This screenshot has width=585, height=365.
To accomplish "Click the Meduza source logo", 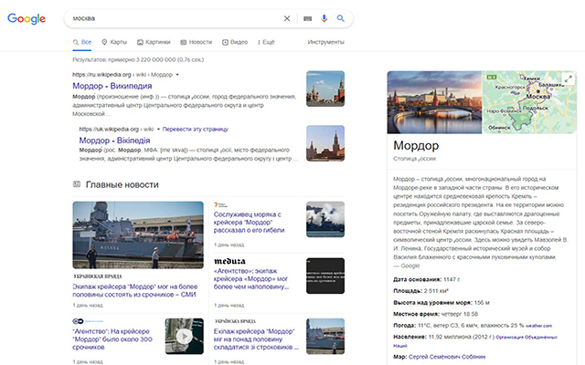I will 229,261.
